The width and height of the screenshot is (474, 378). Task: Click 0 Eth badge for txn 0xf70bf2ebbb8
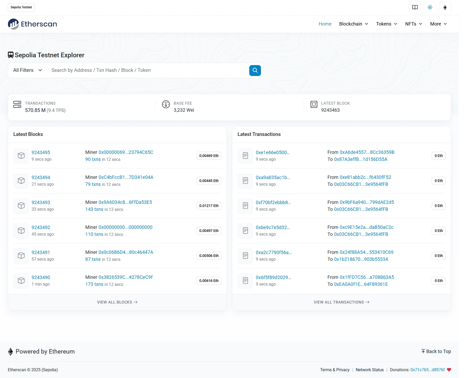coord(439,206)
